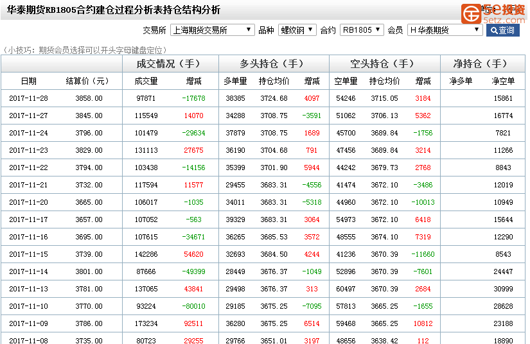530x344 pixels.
Task: Click volume change -80010
Action: click(x=193, y=306)
